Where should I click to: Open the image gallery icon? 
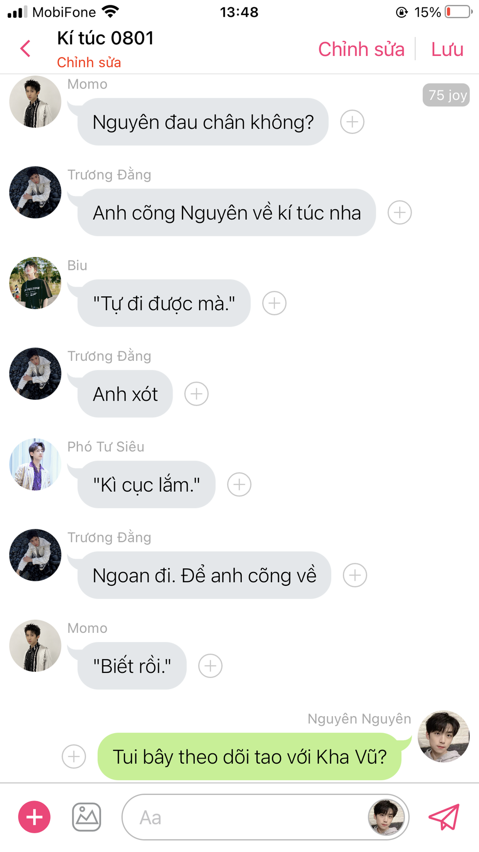pos(86,817)
